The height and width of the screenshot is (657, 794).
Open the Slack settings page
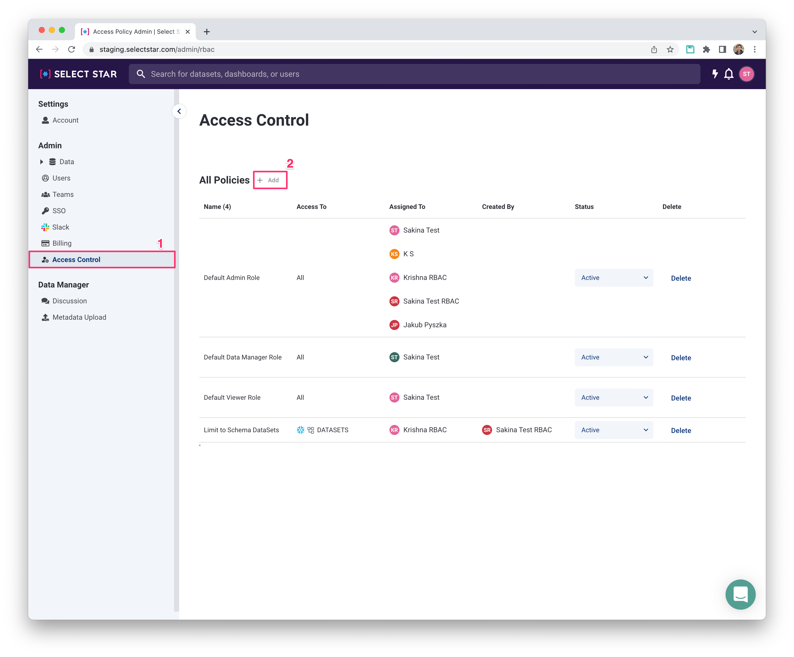[x=60, y=227]
